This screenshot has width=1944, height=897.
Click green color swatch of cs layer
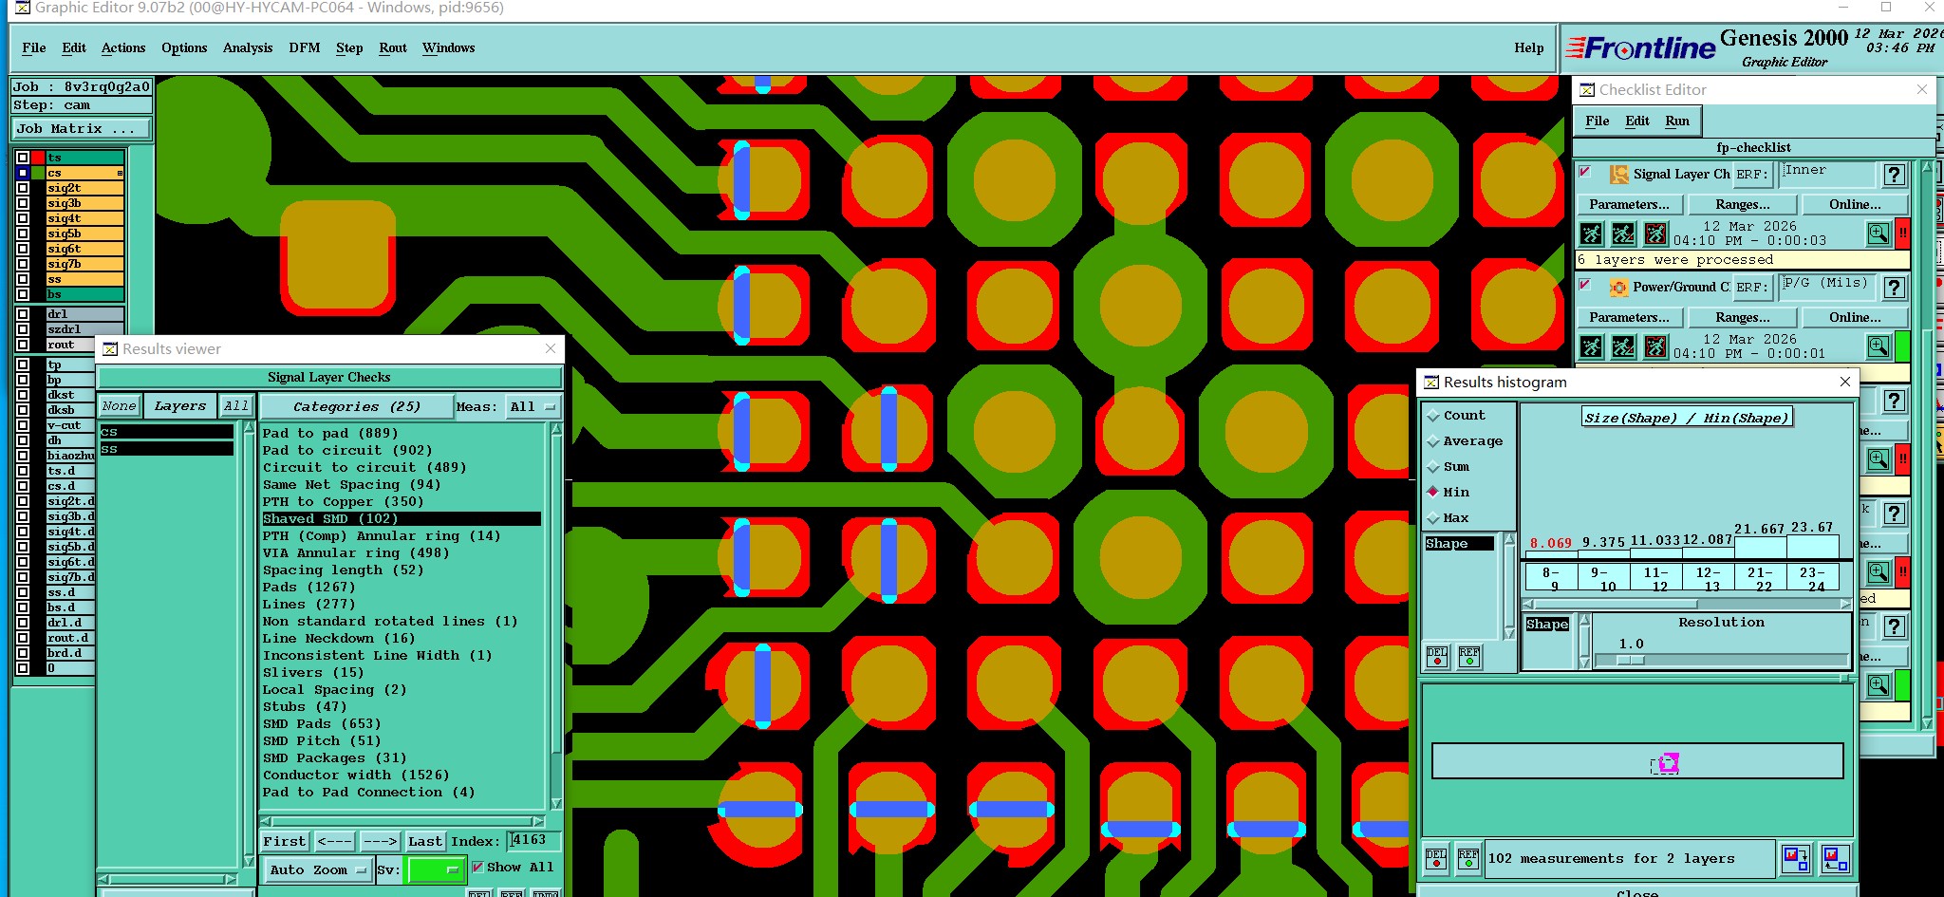pyautogui.click(x=38, y=173)
